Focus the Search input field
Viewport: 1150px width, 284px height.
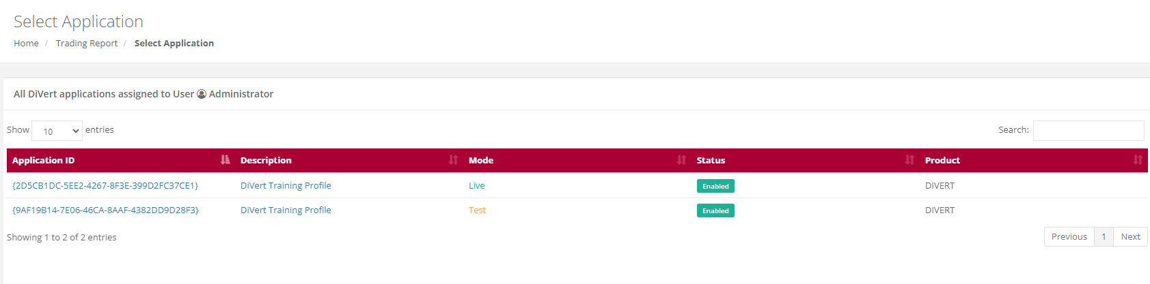pyautogui.click(x=1089, y=131)
